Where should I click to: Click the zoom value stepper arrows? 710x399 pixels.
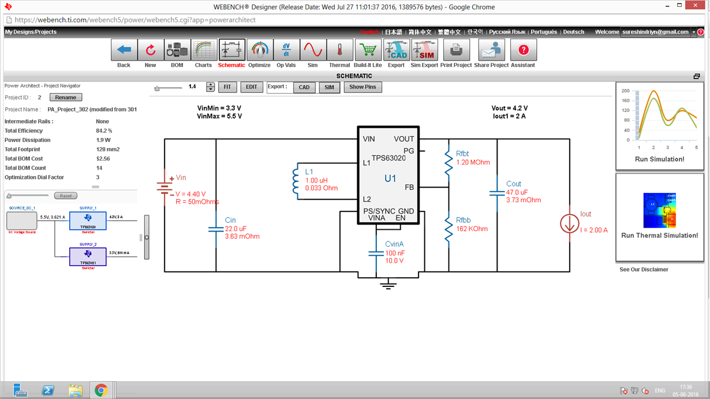tap(211, 87)
